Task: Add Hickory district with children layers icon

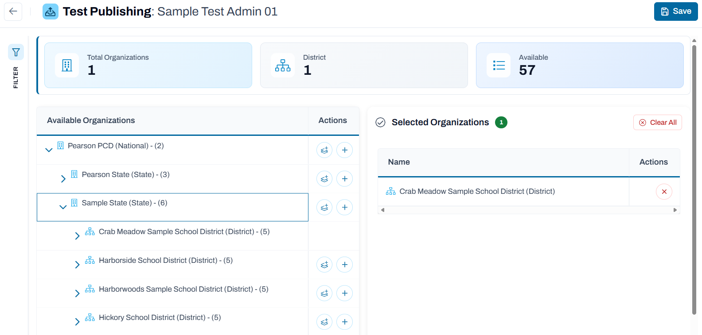Action: click(324, 322)
